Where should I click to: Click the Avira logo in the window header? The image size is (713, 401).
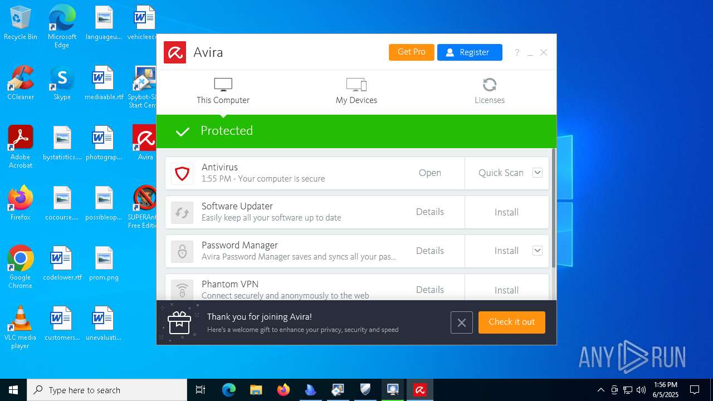[x=175, y=52]
